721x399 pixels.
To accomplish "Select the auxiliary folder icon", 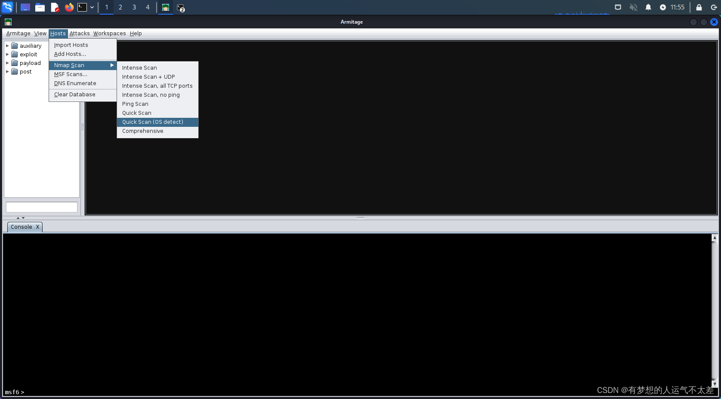I will [x=15, y=46].
